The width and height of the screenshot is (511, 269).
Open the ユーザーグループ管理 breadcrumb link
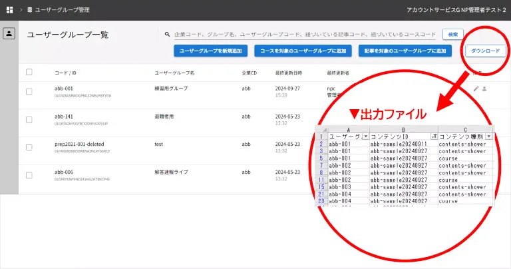point(63,10)
